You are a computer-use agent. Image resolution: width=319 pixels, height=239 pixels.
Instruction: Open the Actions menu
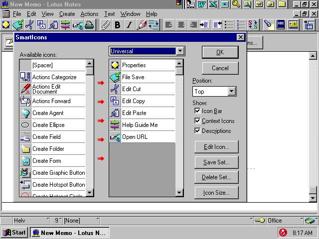pyautogui.click(x=89, y=14)
